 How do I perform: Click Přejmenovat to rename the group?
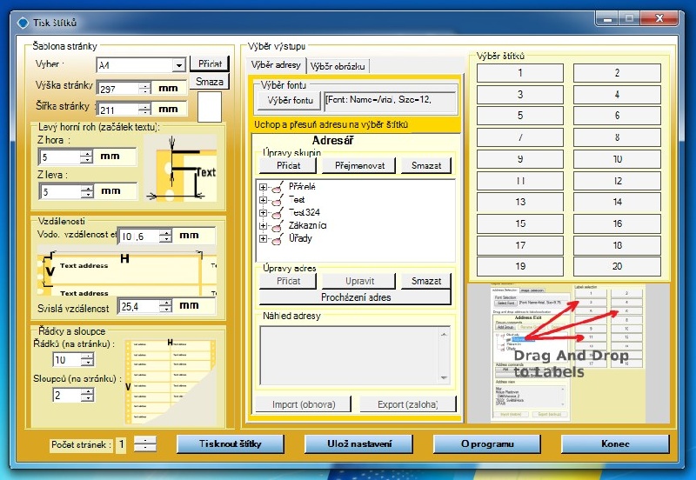(359, 165)
